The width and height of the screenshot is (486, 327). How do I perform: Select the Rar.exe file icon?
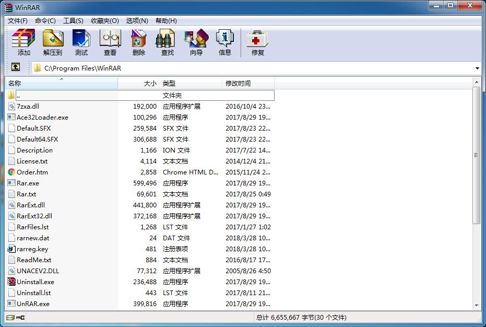(x=11, y=183)
